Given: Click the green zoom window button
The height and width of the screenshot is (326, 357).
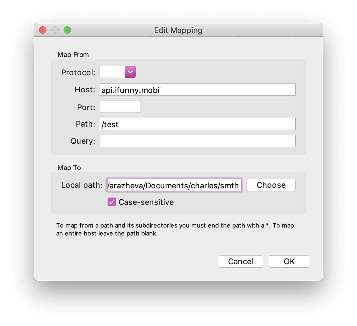Looking at the screenshot, I should [x=67, y=30].
